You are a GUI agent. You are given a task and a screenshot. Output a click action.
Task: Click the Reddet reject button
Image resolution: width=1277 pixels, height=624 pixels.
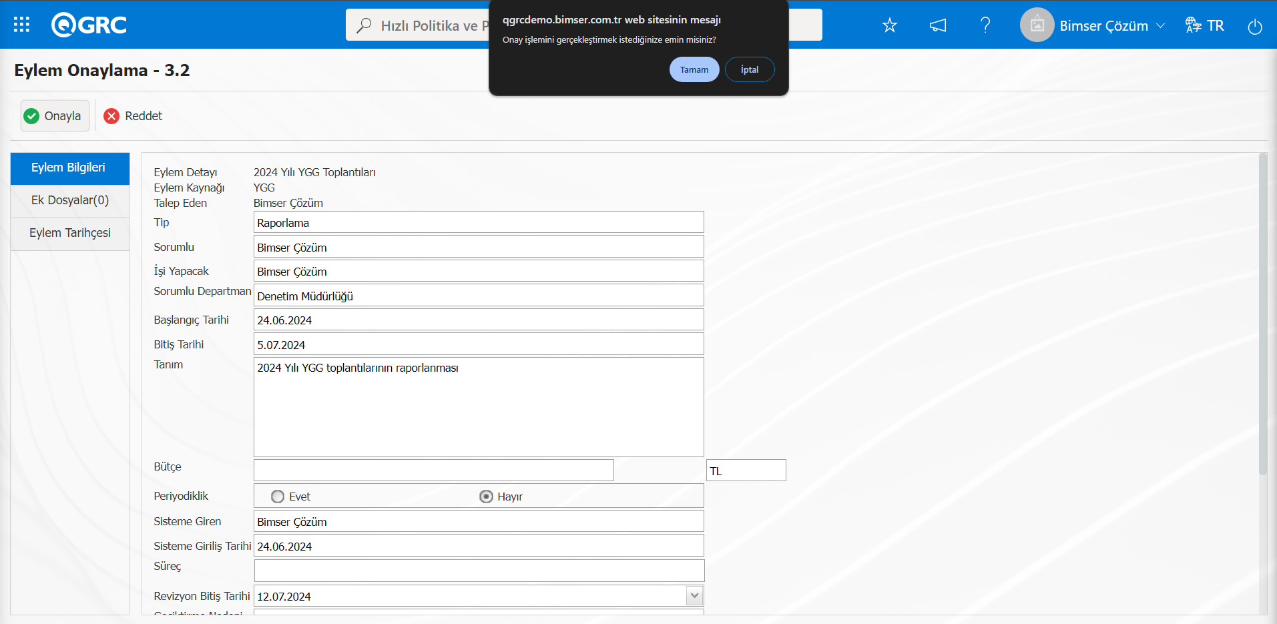134,116
